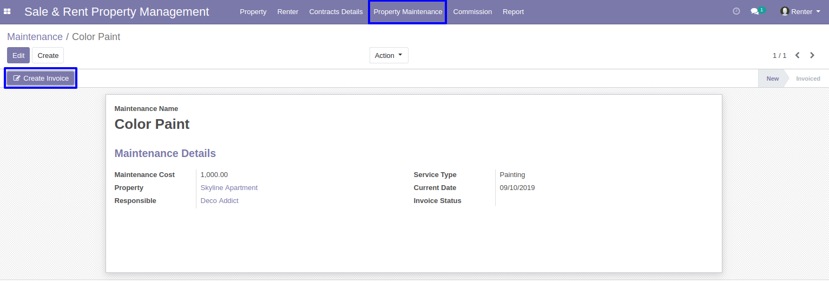Click the Responsible field label
The height and width of the screenshot is (281, 829).
(x=135, y=201)
